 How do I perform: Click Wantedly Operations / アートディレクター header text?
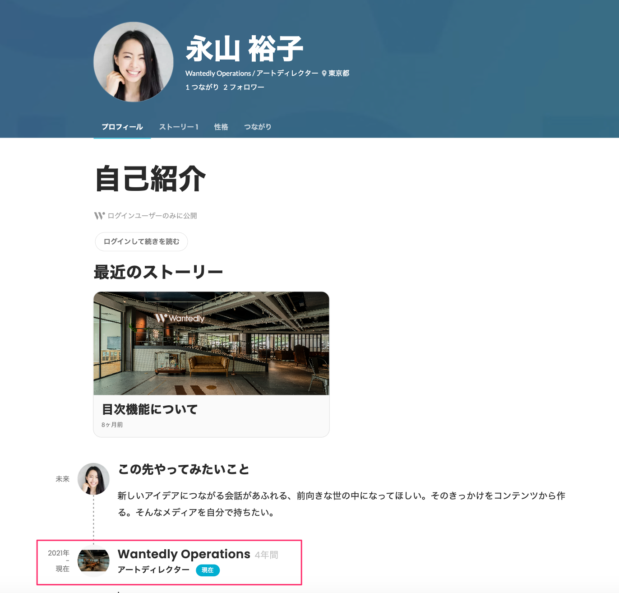click(252, 74)
